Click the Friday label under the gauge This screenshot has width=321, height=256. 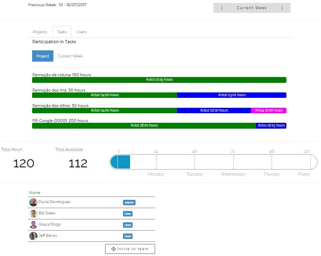(304, 174)
